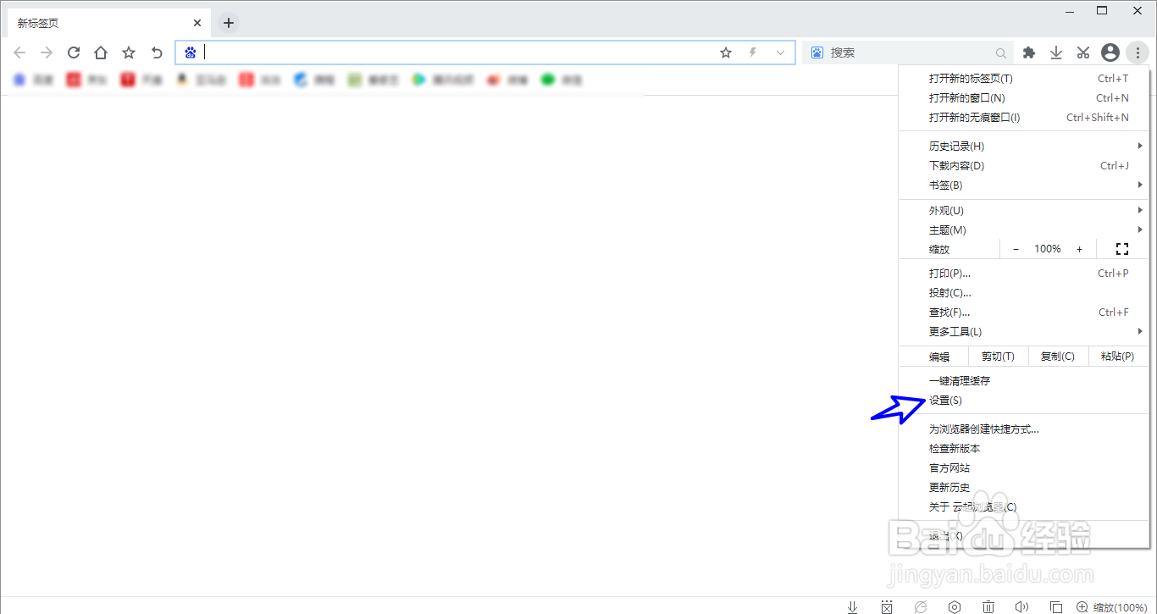Click the 复制(C) button

[1057, 357]
